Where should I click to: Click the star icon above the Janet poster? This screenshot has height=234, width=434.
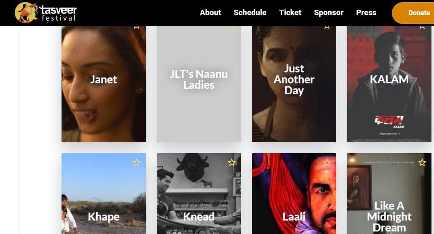point(137,27)
